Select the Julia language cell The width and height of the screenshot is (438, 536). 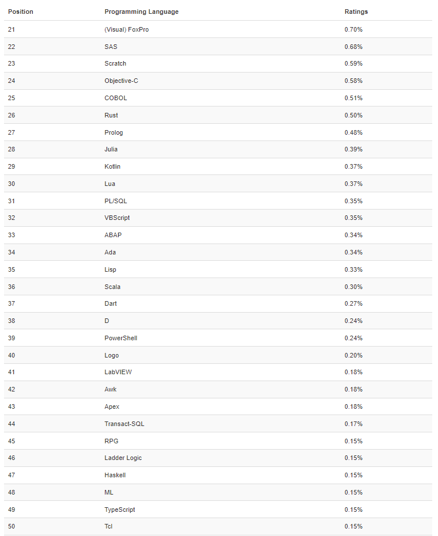tap(111, 149)
